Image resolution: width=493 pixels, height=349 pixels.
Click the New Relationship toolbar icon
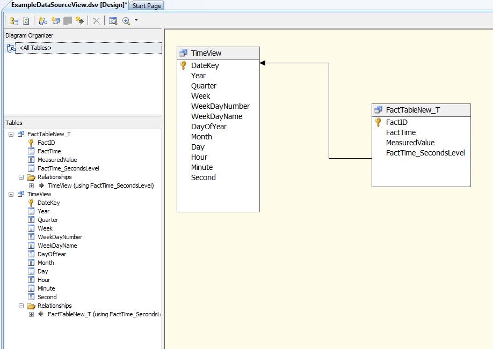(79, 21)
